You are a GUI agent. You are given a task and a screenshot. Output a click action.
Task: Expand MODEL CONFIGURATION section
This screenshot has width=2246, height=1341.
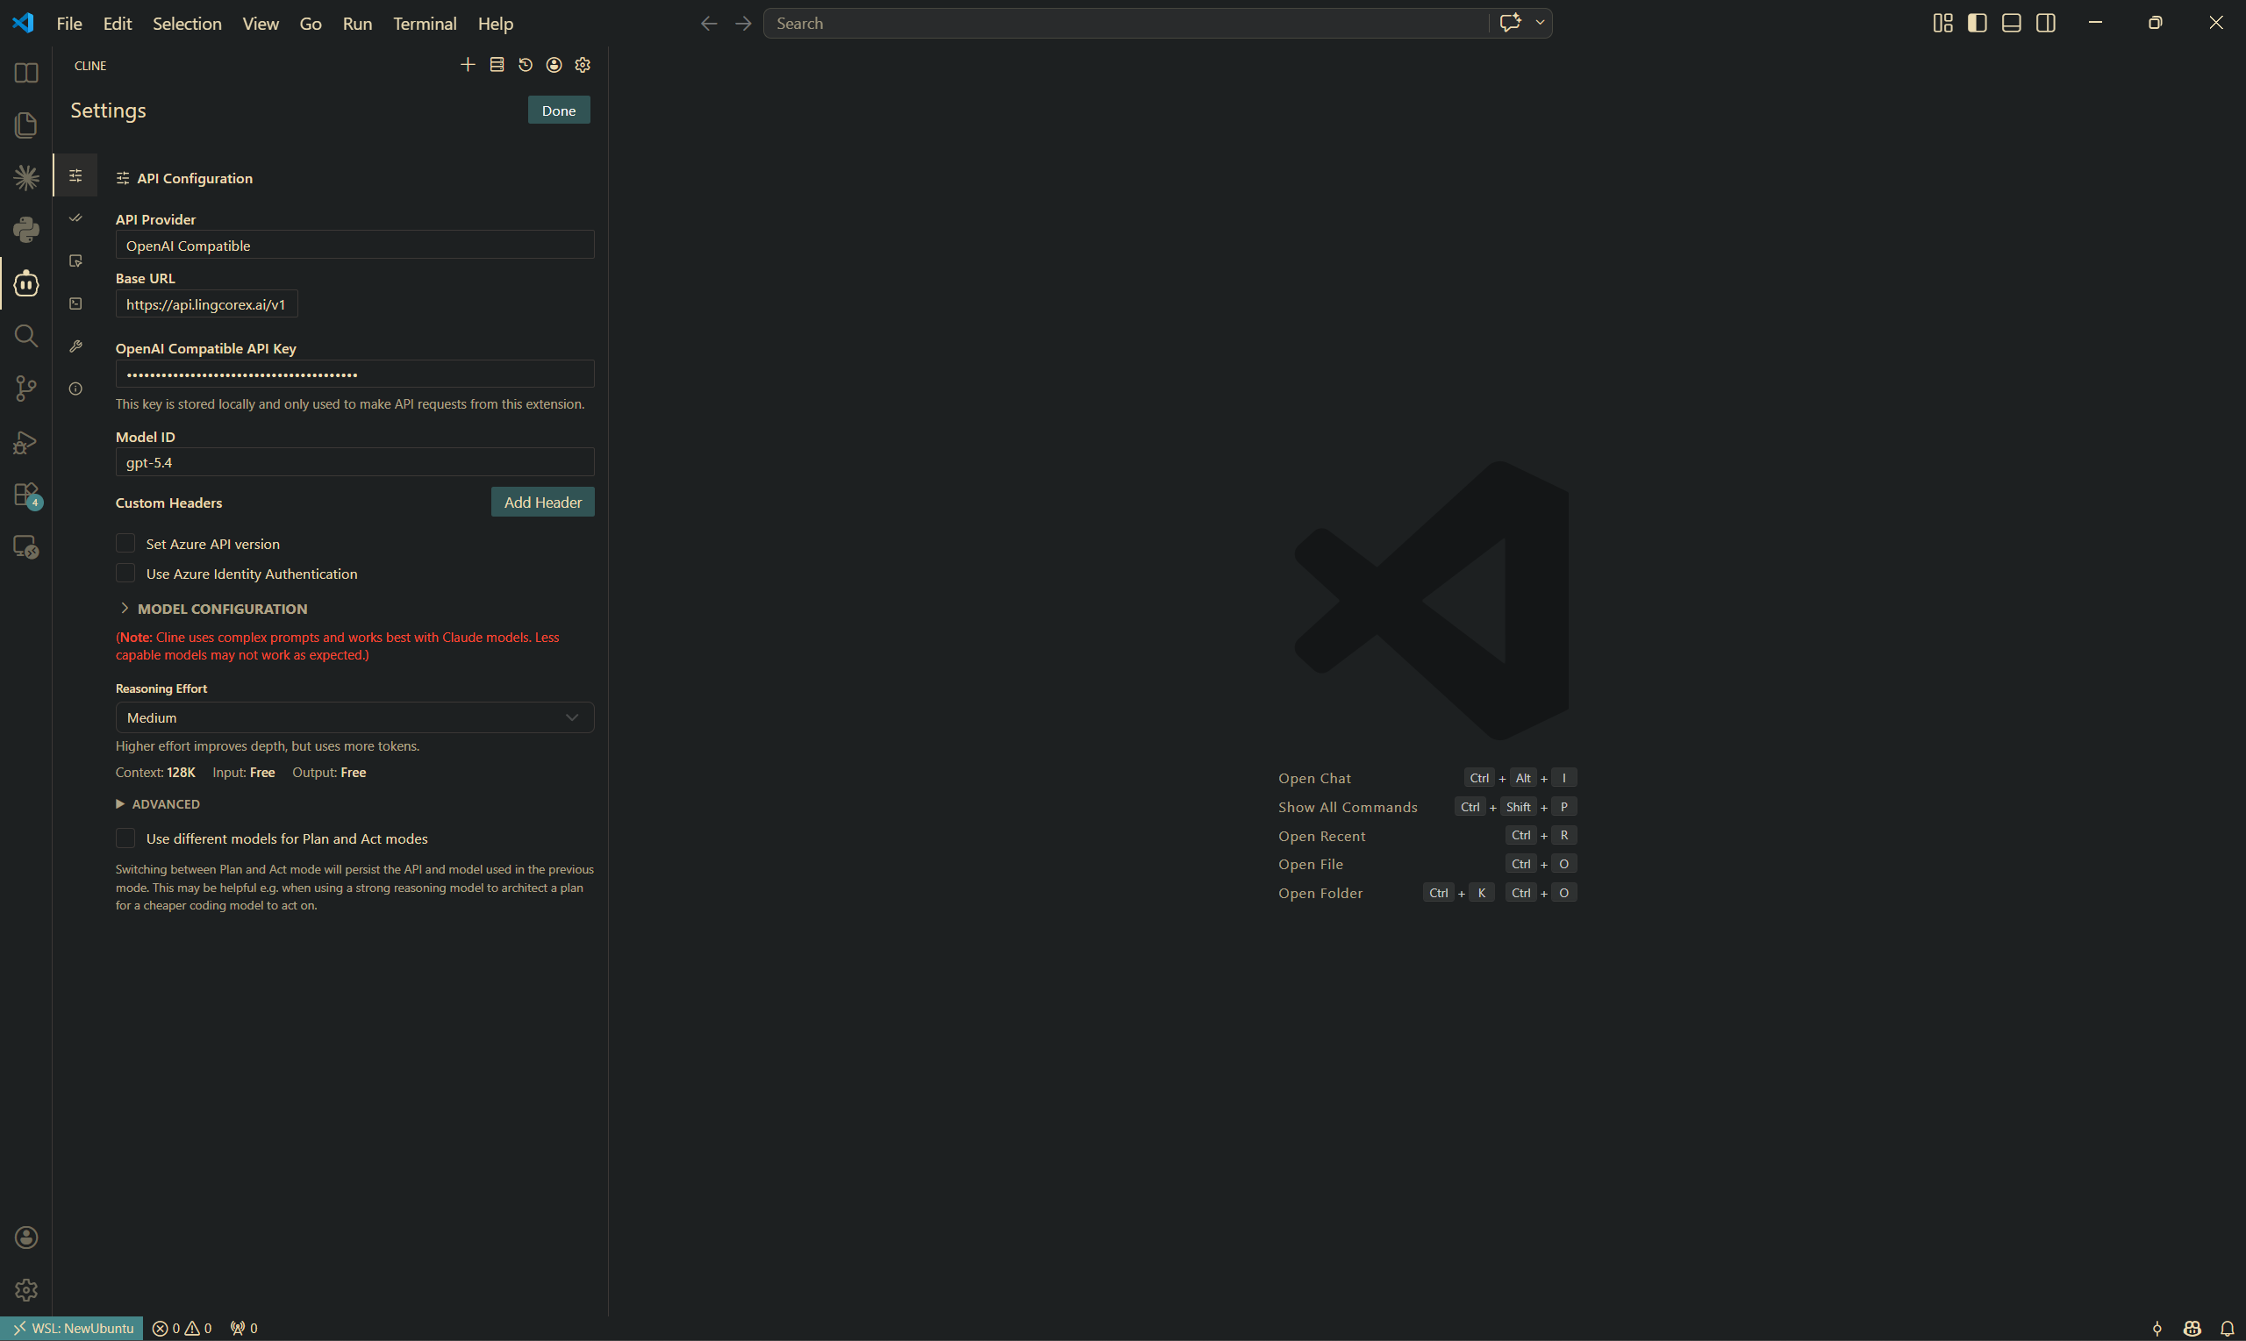213,608
